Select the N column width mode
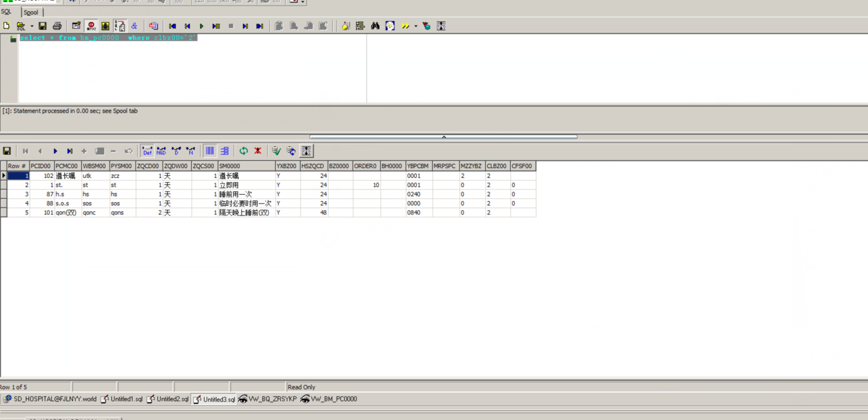The image size is (868, 420). tap(190, 151)
